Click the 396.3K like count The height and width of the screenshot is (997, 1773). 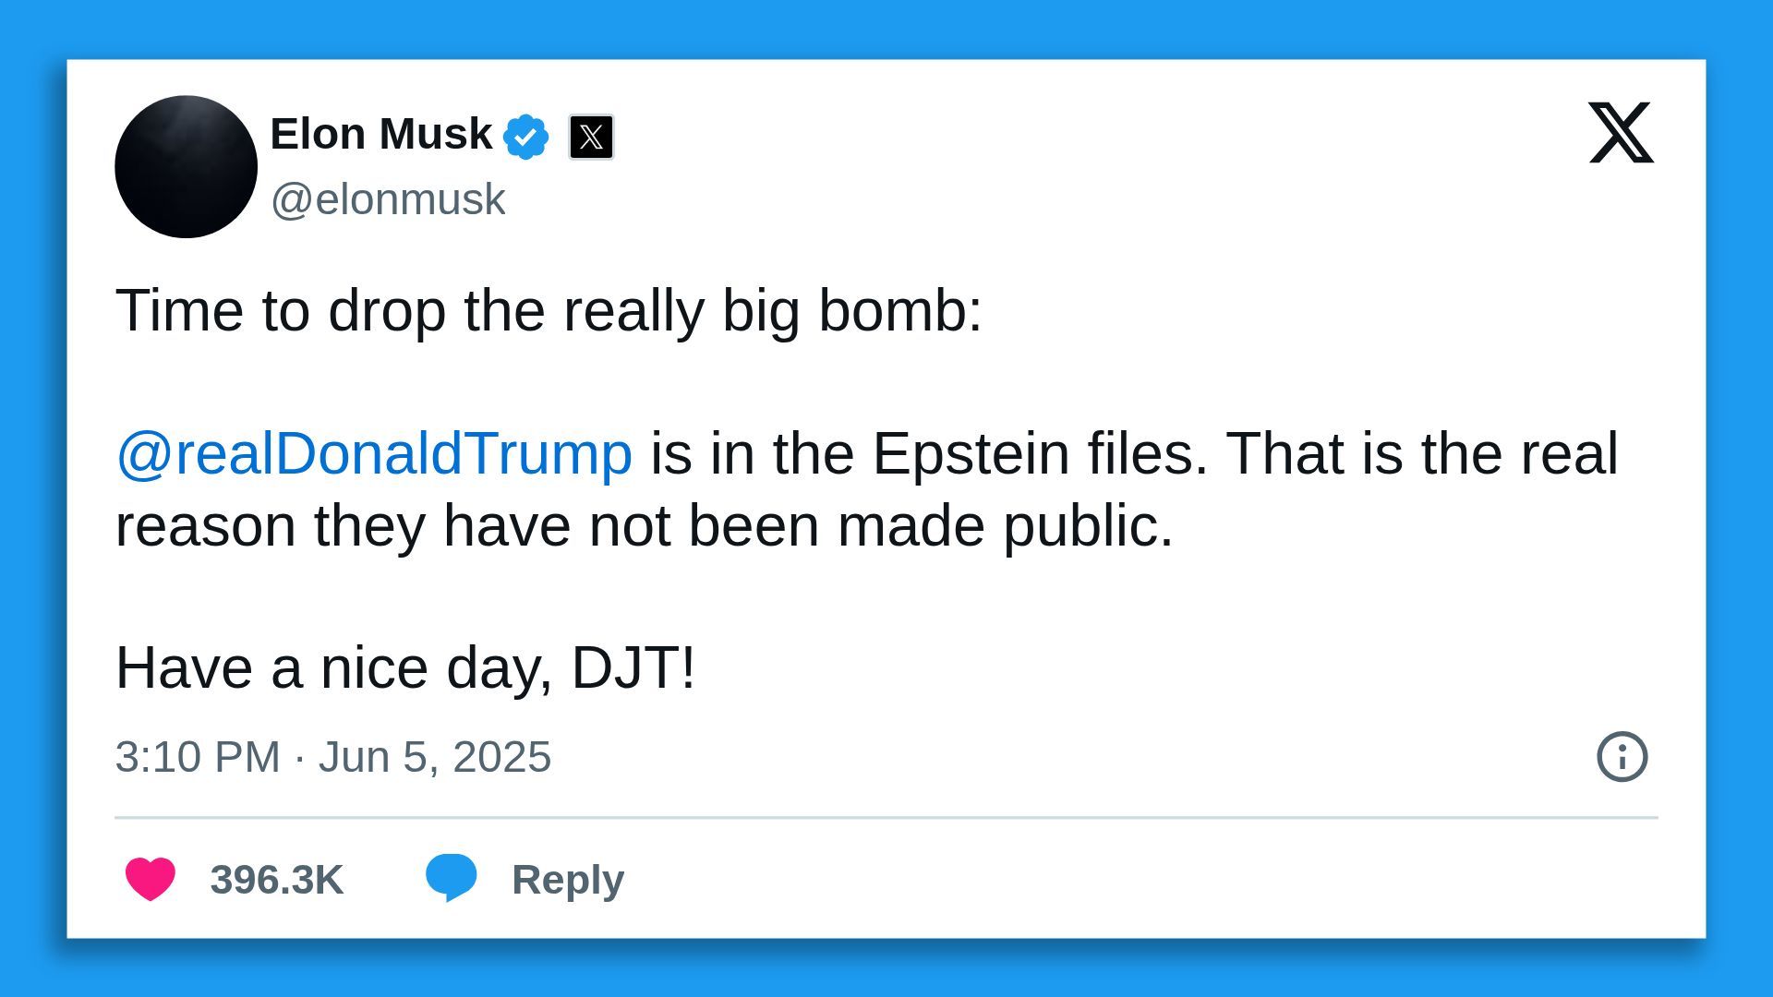276,880
